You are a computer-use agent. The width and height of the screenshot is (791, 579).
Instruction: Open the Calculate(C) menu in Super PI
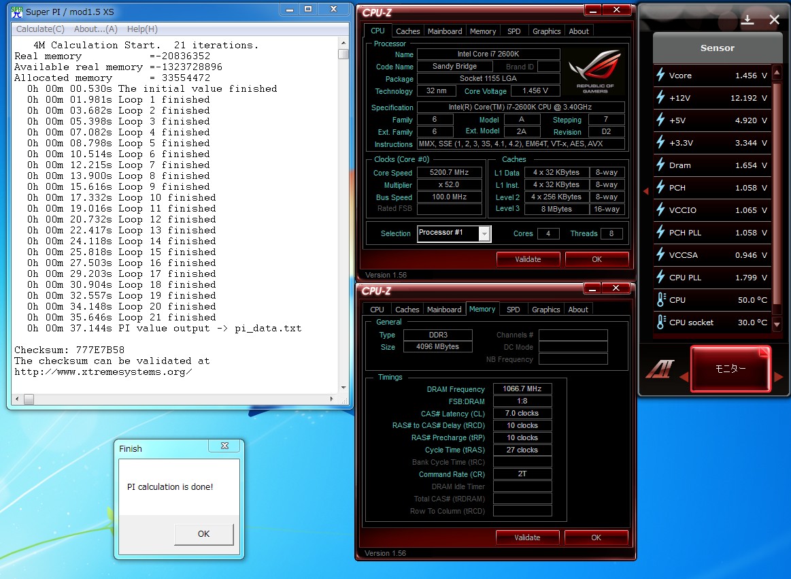click(x=40, y=29)
